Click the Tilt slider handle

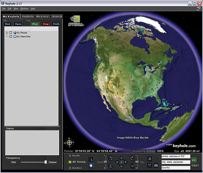coord(137,162)
